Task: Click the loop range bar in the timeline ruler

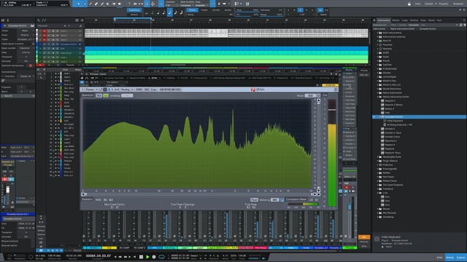Action: [x=133, y=18]
